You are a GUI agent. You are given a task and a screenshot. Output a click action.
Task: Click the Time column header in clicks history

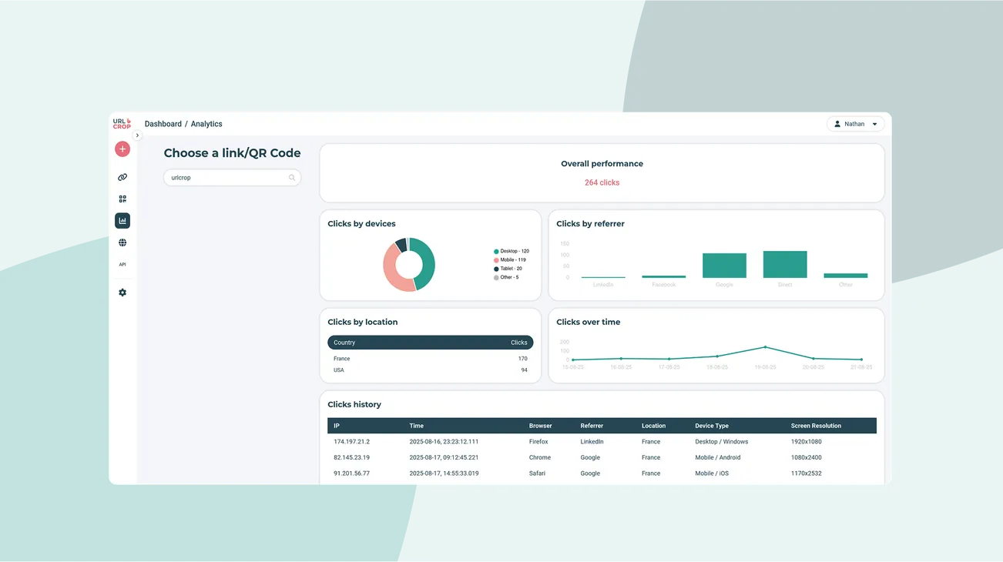417,426
